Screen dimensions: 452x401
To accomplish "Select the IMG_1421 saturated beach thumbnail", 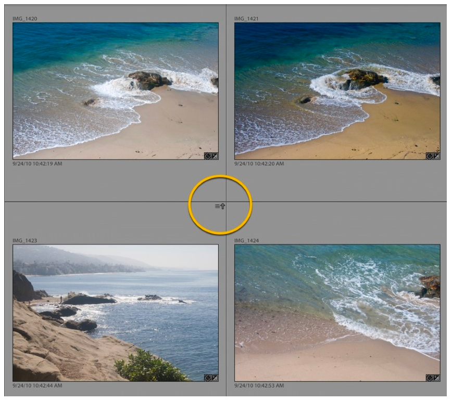I will (337, 90).
